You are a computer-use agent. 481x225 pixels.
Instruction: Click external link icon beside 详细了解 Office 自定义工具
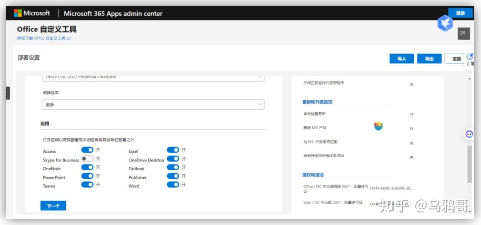tap(69, 39)
